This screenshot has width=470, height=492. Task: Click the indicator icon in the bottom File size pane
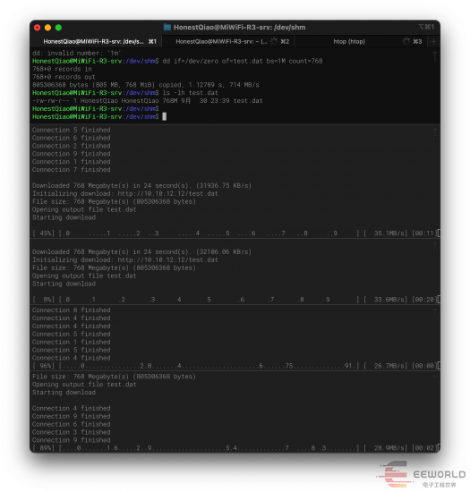(x=434, y=379)
